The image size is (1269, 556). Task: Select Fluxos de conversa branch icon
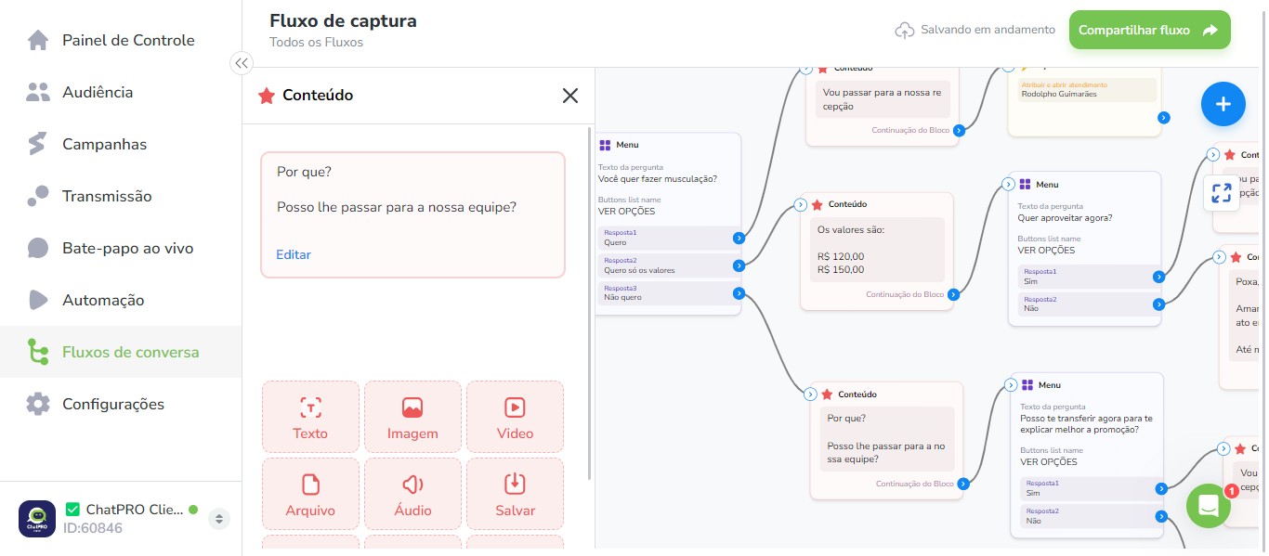pyautogui.click(x=38, y=352)
